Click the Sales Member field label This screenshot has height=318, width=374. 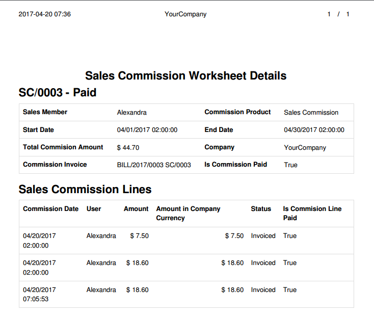45,112
